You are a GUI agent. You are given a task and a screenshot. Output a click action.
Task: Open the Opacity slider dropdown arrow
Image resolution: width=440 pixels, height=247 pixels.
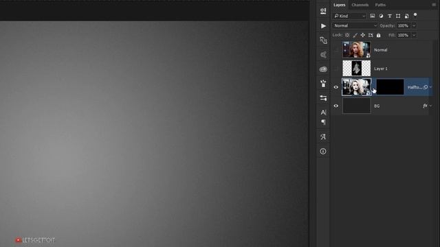tap(414, 25)
